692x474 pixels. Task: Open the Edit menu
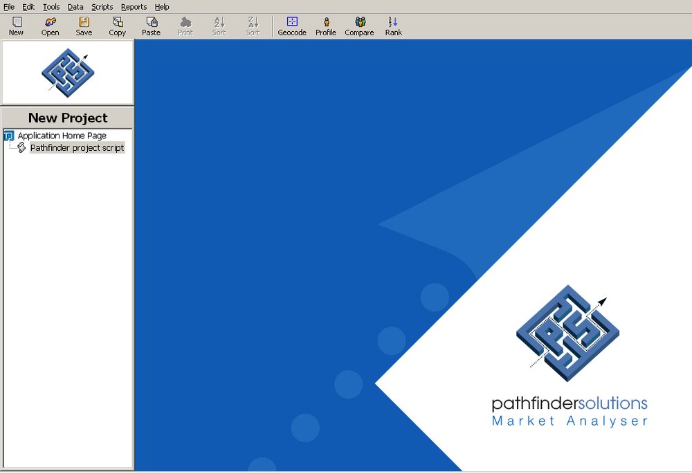(x=28, y=7)
